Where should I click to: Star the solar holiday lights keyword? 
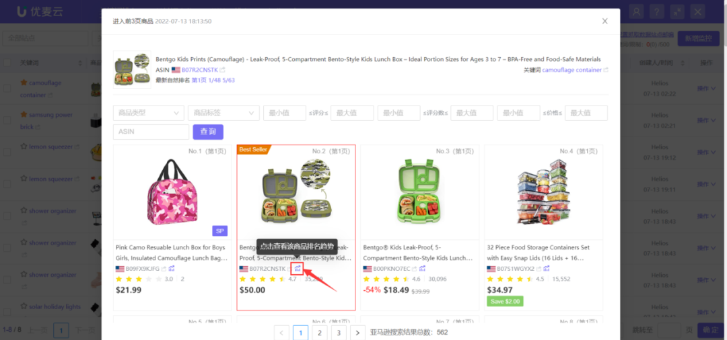[x=23, y=306]
